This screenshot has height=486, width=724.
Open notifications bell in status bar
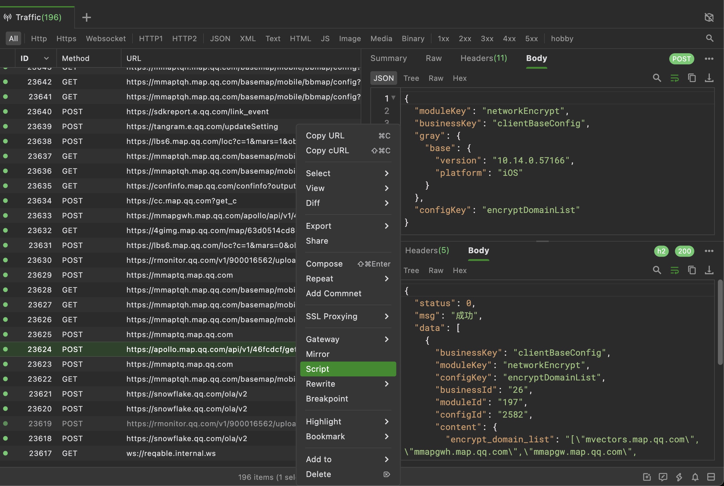pyautogui.click(x=695, y=477)
